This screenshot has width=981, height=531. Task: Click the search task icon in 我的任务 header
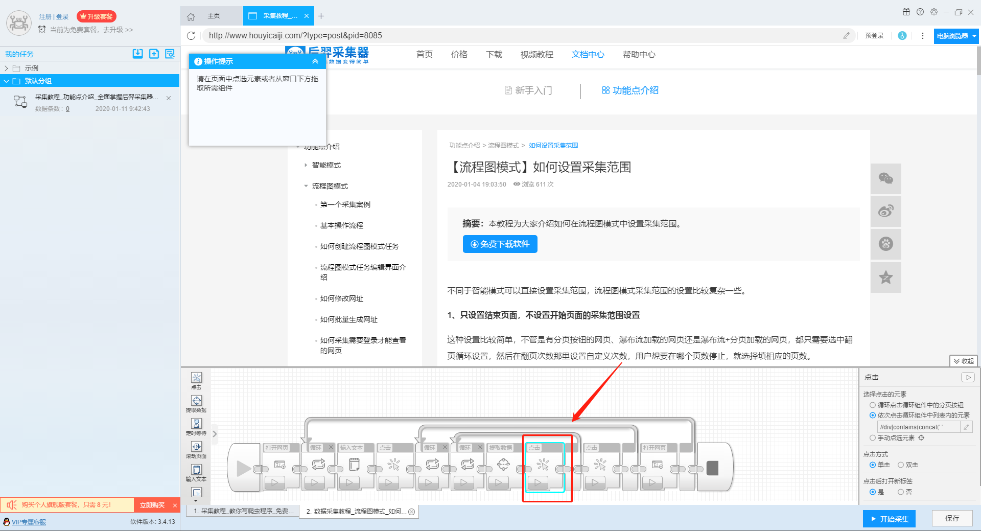click(x=170, y=54)
